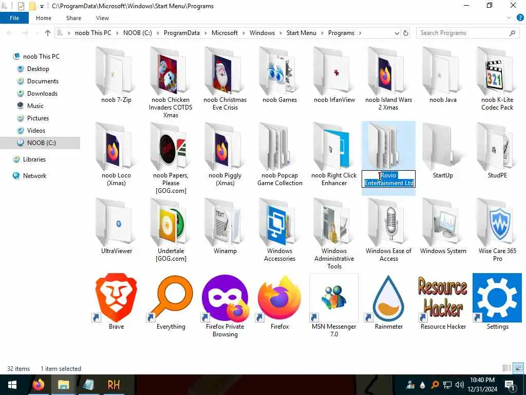Switch to the Share ribbon tab
Screen dimensions: 526x395
pyautogui.click(x=73, y=18)
